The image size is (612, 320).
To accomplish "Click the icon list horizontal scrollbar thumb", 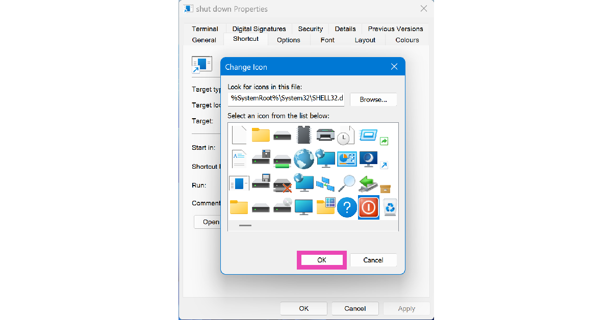I will (245, 225).
